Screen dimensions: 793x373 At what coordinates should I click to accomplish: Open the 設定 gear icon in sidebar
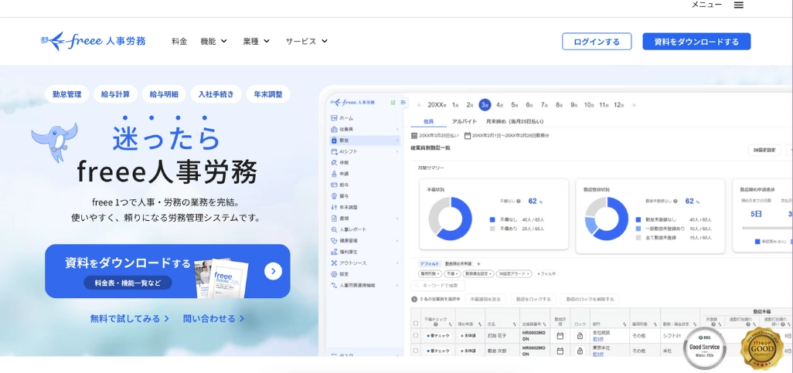click(x=334, y=274)
